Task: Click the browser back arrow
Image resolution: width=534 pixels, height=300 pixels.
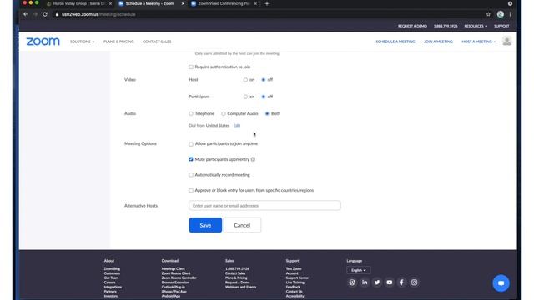Action: [x=26, y=14]
